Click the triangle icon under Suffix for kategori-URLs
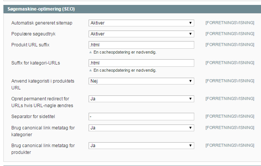Viewport: 261px width, 166px height. click(91, 71)
